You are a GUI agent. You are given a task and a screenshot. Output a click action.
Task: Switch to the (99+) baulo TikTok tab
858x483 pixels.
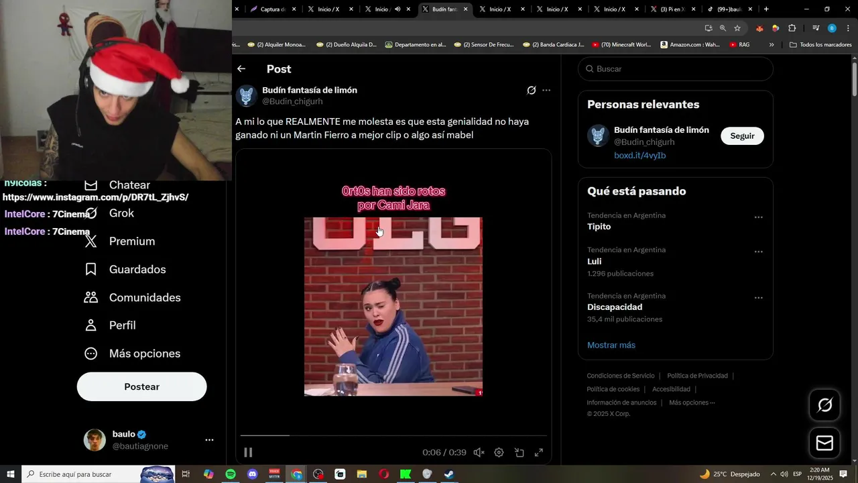[x=728, y=9]
